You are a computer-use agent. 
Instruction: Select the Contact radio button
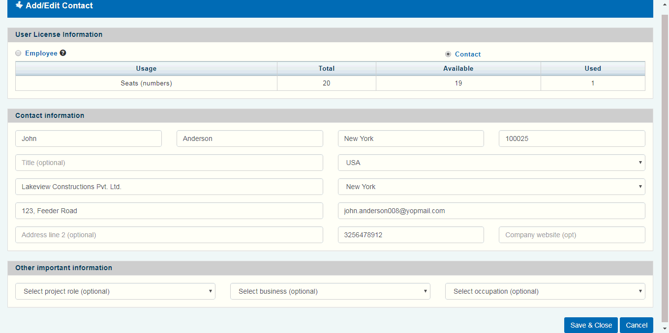[448, 54]
